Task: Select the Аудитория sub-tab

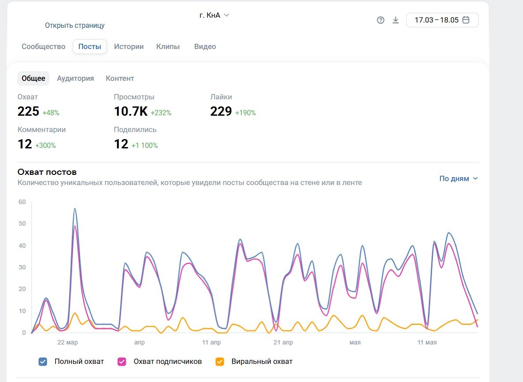Action: (75, 79)
